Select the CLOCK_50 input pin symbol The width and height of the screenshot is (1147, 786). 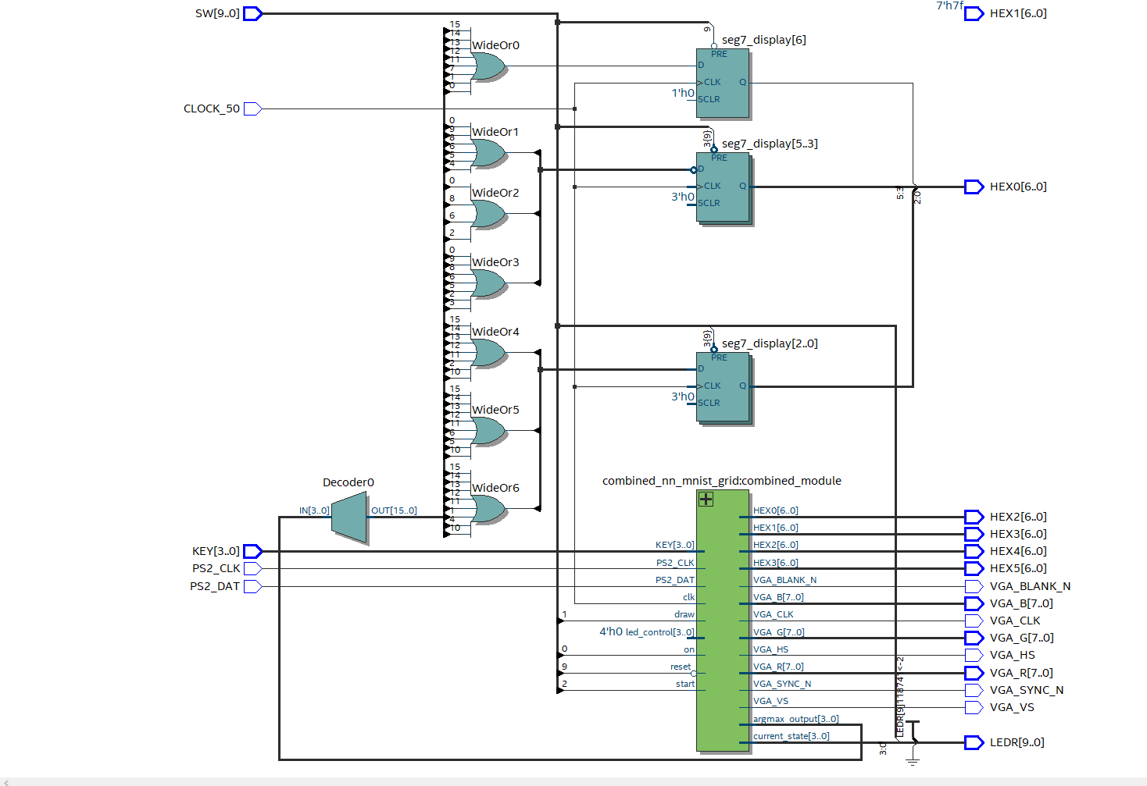pos(252,108)
